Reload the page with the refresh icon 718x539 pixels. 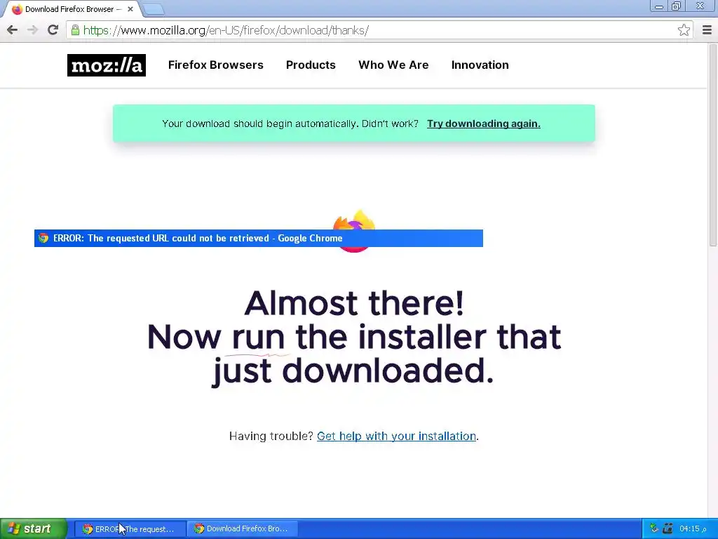coord(53,30)
